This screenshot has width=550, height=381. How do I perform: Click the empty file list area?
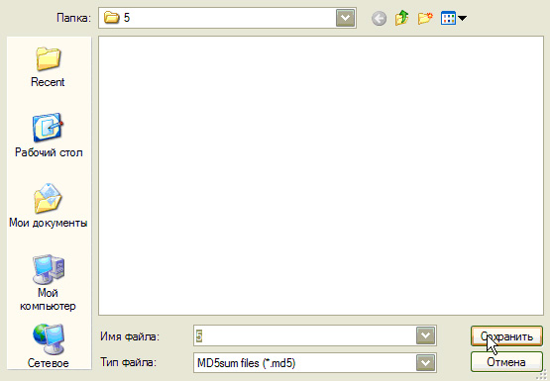pos(321,175)
